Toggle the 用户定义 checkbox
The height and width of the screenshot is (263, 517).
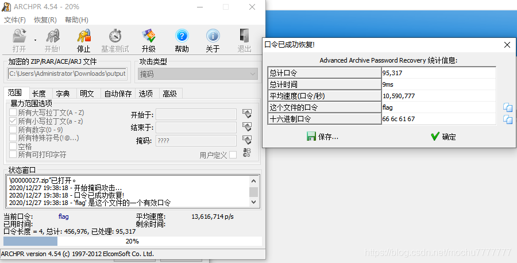point(233,155)
